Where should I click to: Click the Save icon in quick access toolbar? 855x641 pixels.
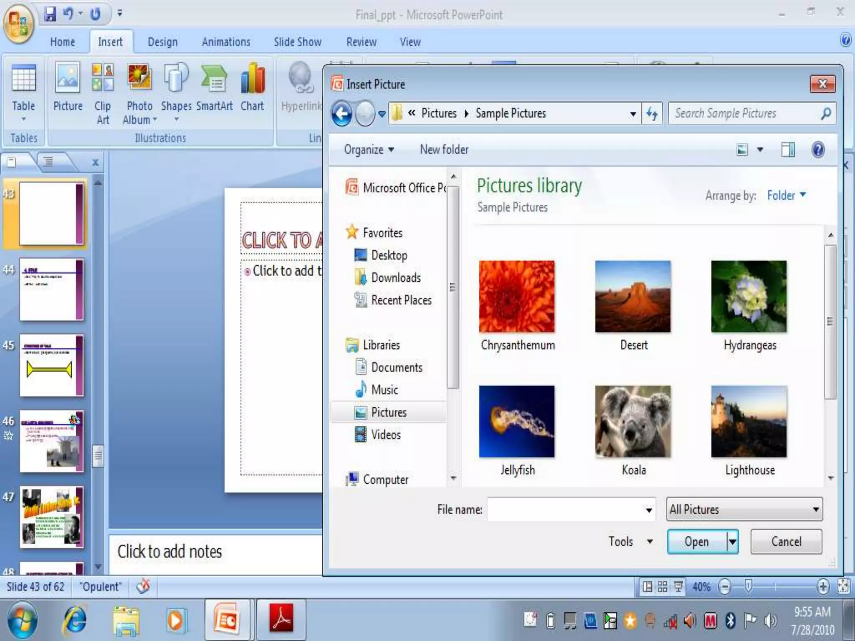[x=50, y=14]
